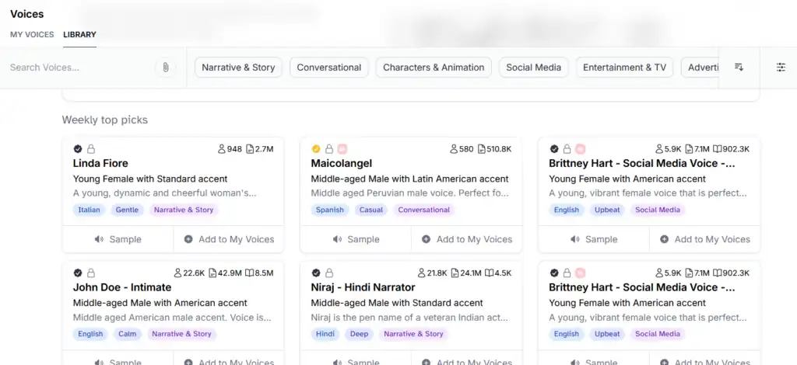Image resolution: width=797 pixels, height=365 pixels.
Task: Click the document icon next to 2.7M
Action: tap(250, 149)
